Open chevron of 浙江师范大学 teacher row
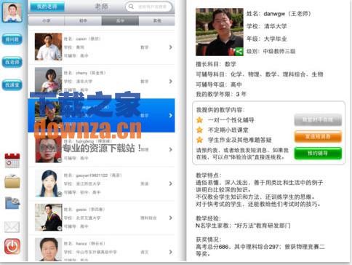The image size is (352, 265). (171, 183)
